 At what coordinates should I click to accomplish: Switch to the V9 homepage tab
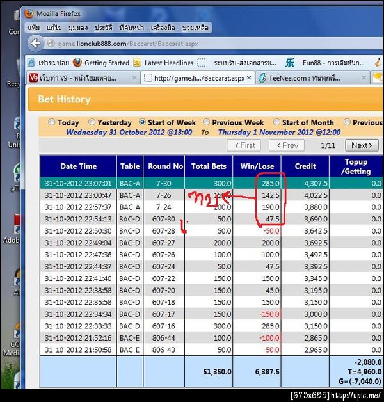(x=83, y=77)
